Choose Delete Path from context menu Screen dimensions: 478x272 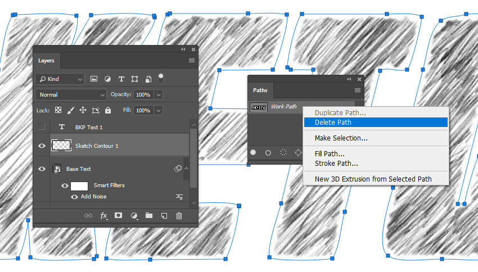tap(376, 122)
